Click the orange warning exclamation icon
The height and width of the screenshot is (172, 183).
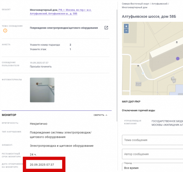click(5, 31)
